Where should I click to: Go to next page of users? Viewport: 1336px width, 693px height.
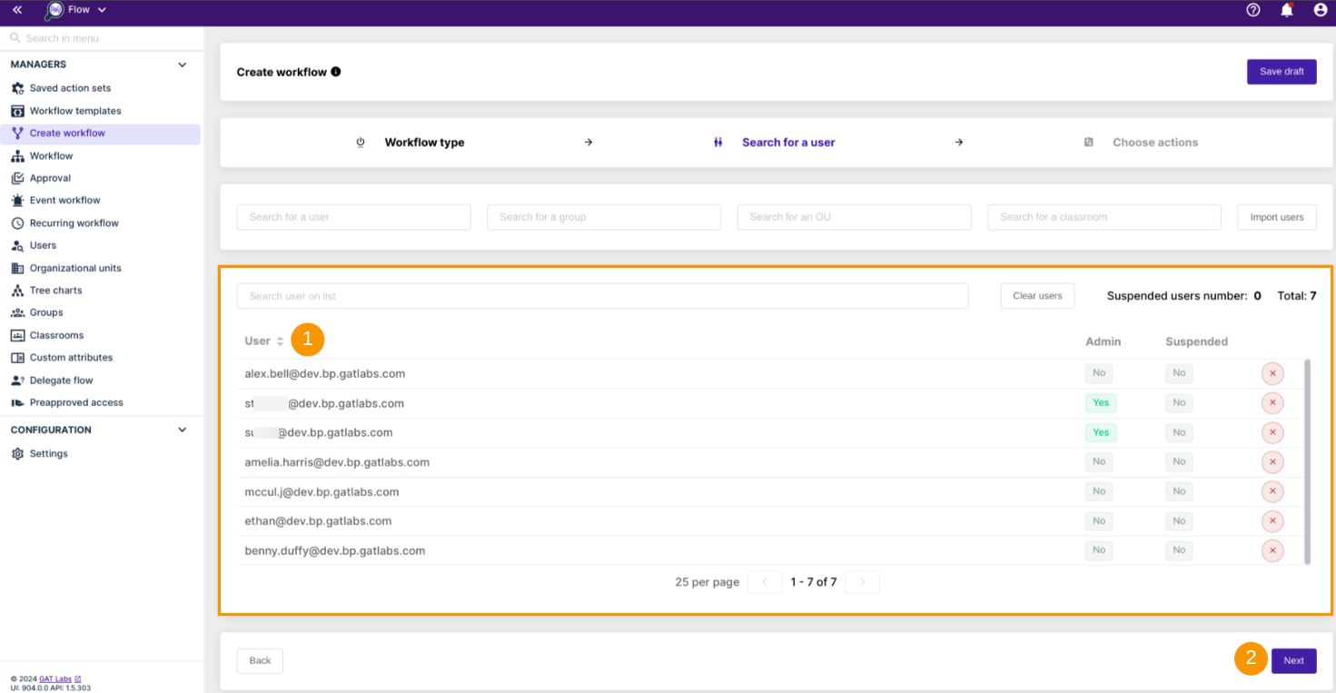pos(862,582)
